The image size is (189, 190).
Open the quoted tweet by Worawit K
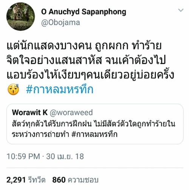[95, 124]
